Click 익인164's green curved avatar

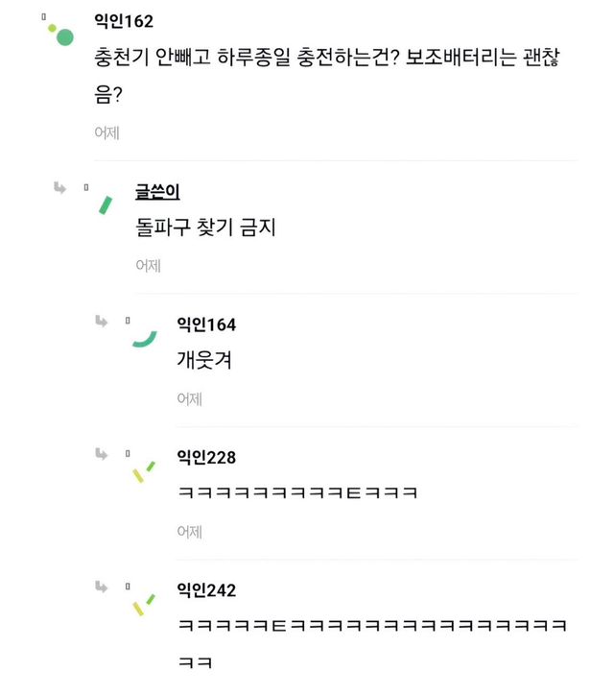point(145,338)
